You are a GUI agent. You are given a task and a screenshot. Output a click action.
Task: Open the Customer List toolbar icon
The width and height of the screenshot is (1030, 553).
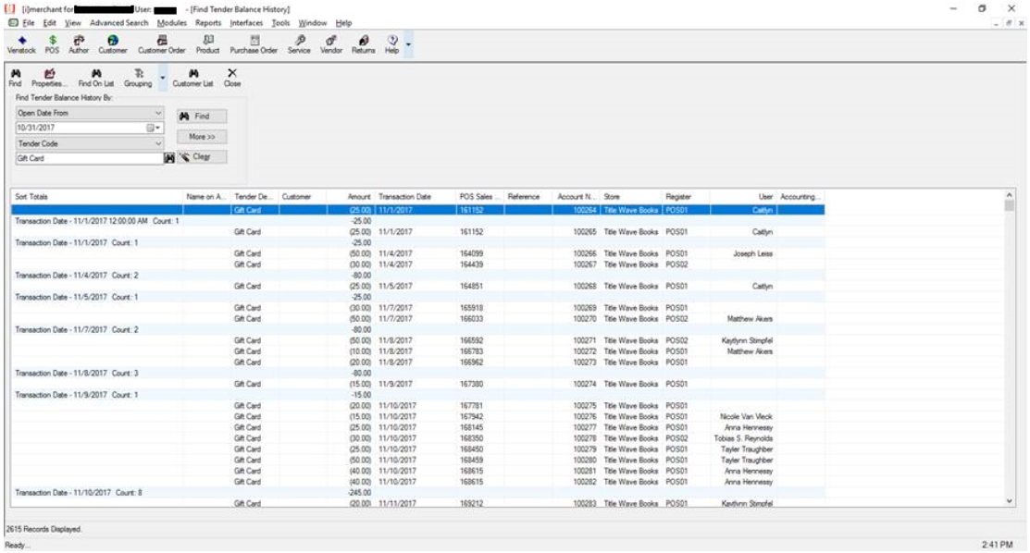[192, 79]
